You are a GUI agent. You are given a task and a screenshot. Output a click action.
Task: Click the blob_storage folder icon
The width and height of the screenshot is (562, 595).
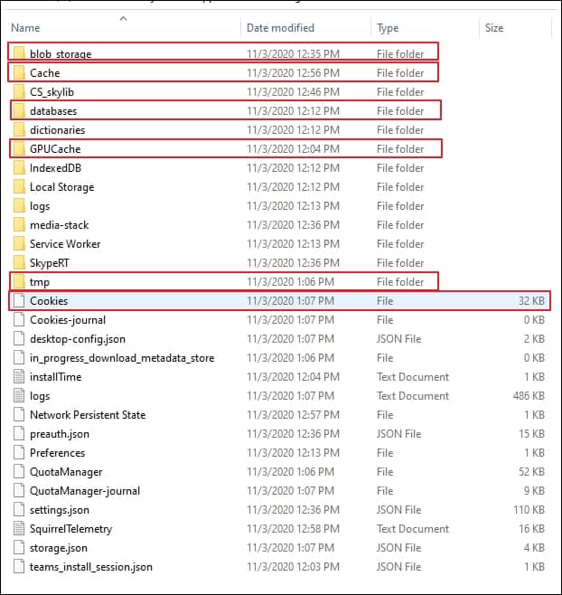[x=18, y=53]
